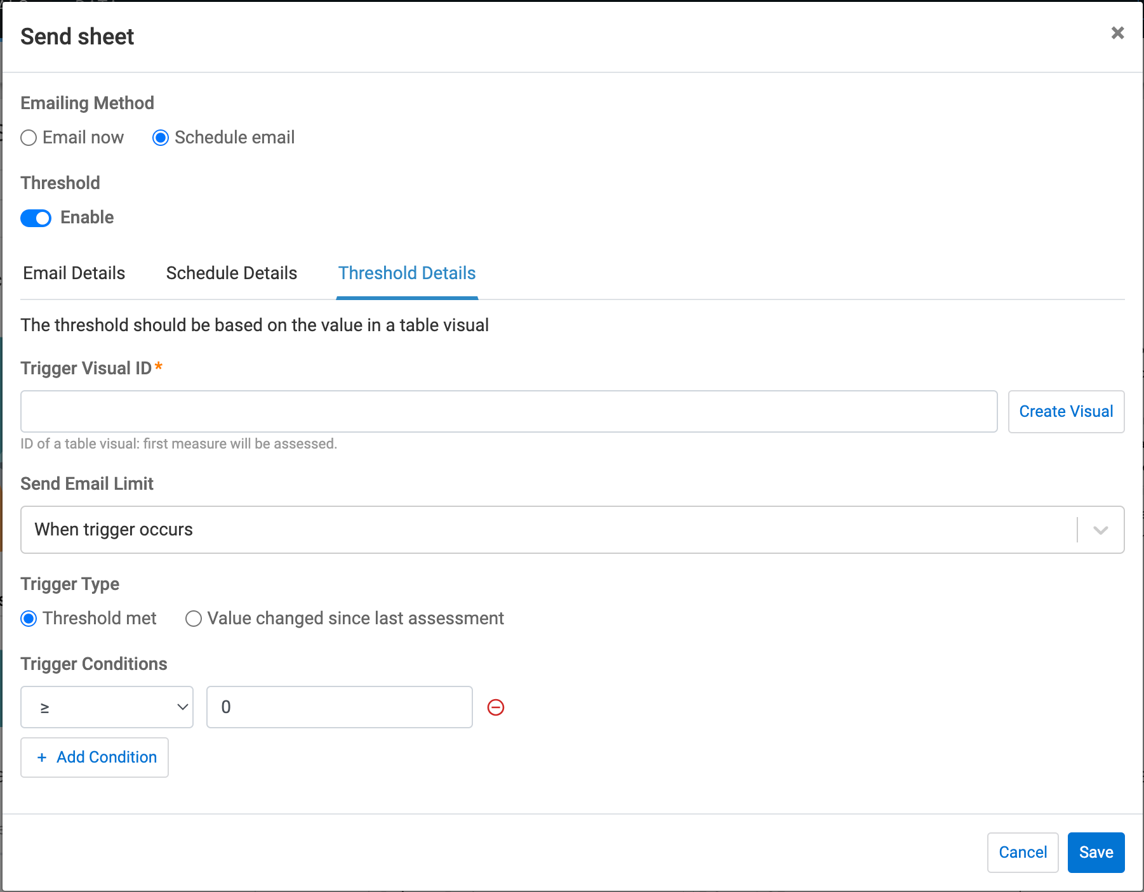
Task: Open the Schedule Details tab
Action: click(x=232, y=273)
